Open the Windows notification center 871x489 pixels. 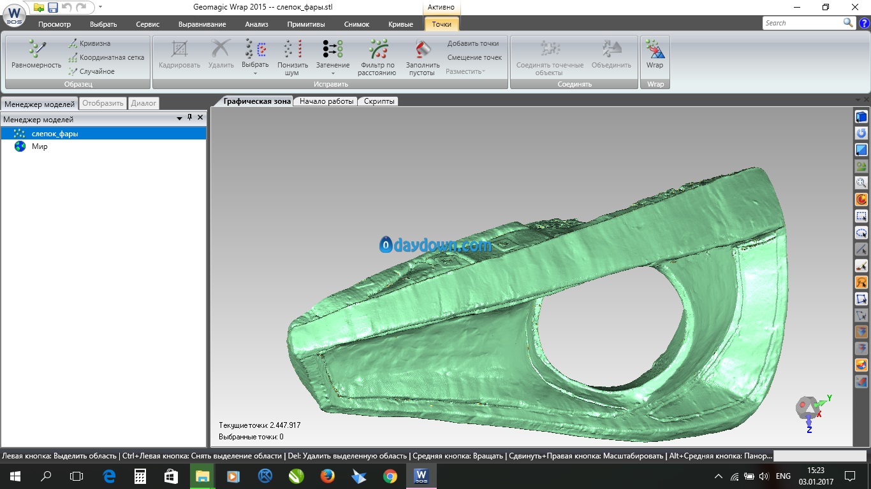(849, 476)
